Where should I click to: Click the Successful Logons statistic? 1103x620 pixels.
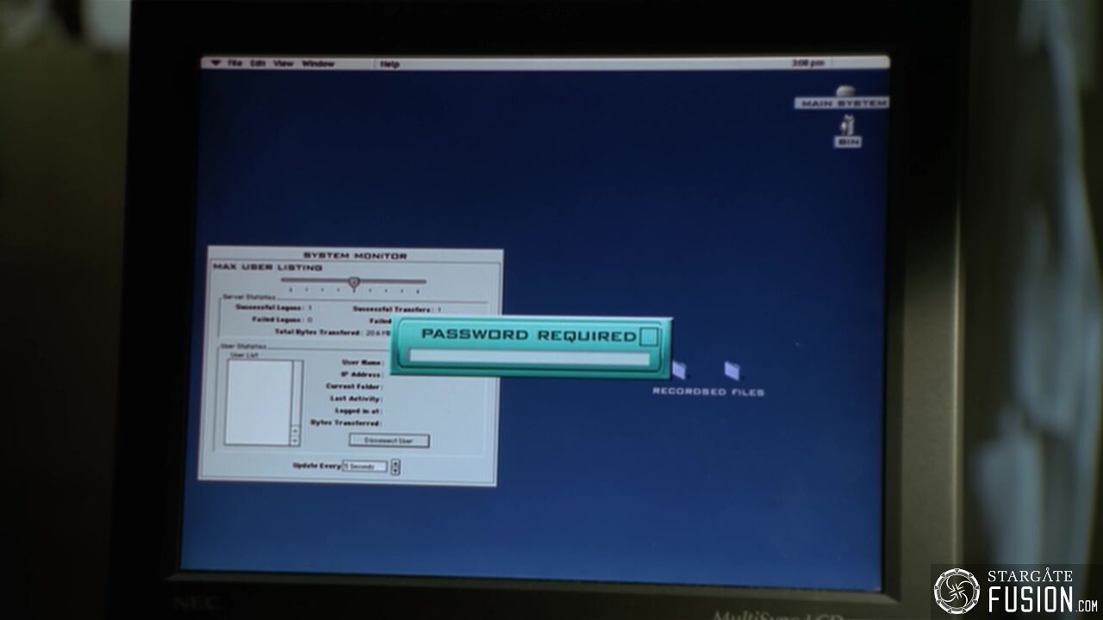(x=274, y=307)
